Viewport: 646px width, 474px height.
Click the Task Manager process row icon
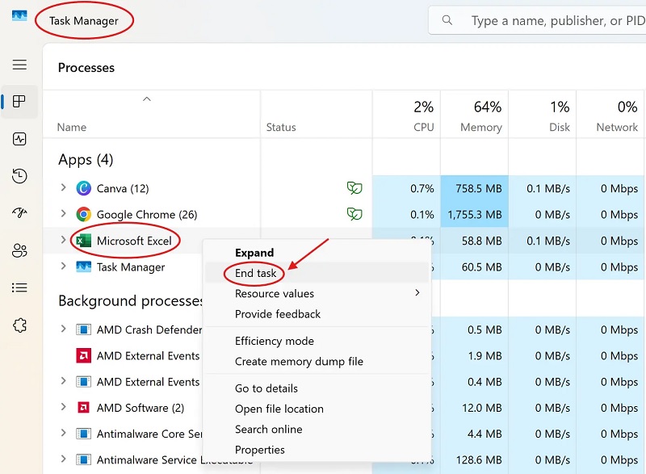coord(84,266)
